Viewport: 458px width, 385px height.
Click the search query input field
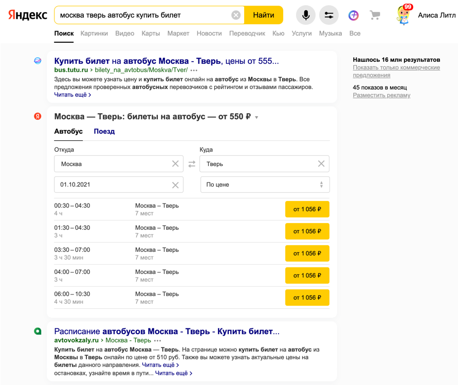click(144, 15)
